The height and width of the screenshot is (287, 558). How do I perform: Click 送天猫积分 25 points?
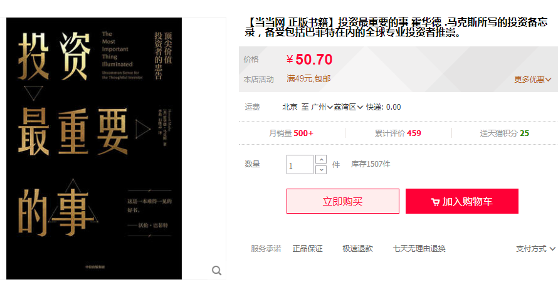pyautogui.click(x=504, y=133)
